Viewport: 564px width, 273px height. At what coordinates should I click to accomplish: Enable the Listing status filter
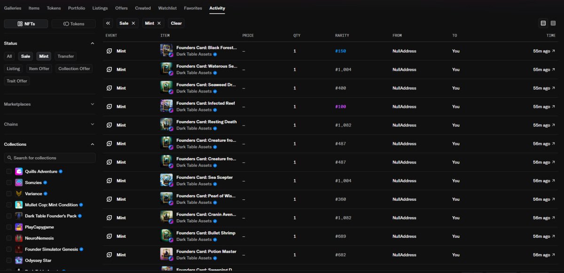click(13, 69)
